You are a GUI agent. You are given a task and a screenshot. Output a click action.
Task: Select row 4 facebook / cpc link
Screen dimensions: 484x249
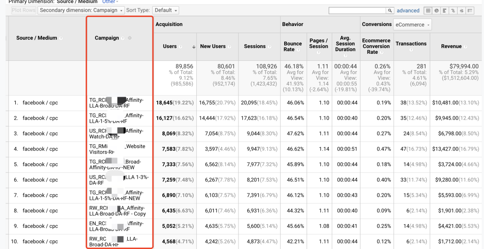[x=40, y=149]
